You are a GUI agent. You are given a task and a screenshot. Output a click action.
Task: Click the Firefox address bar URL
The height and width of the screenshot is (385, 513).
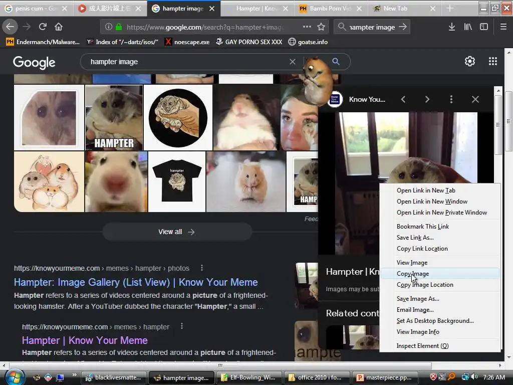205,27
